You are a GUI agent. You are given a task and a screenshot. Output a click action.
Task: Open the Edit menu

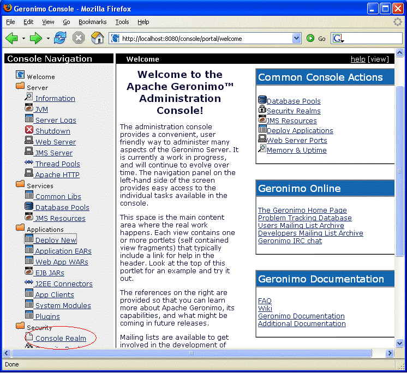click(28, 22)
